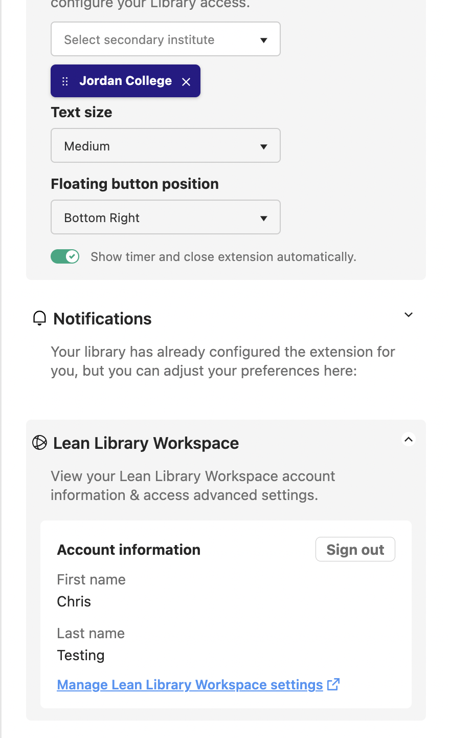Open the Text size dropdown

165,145
